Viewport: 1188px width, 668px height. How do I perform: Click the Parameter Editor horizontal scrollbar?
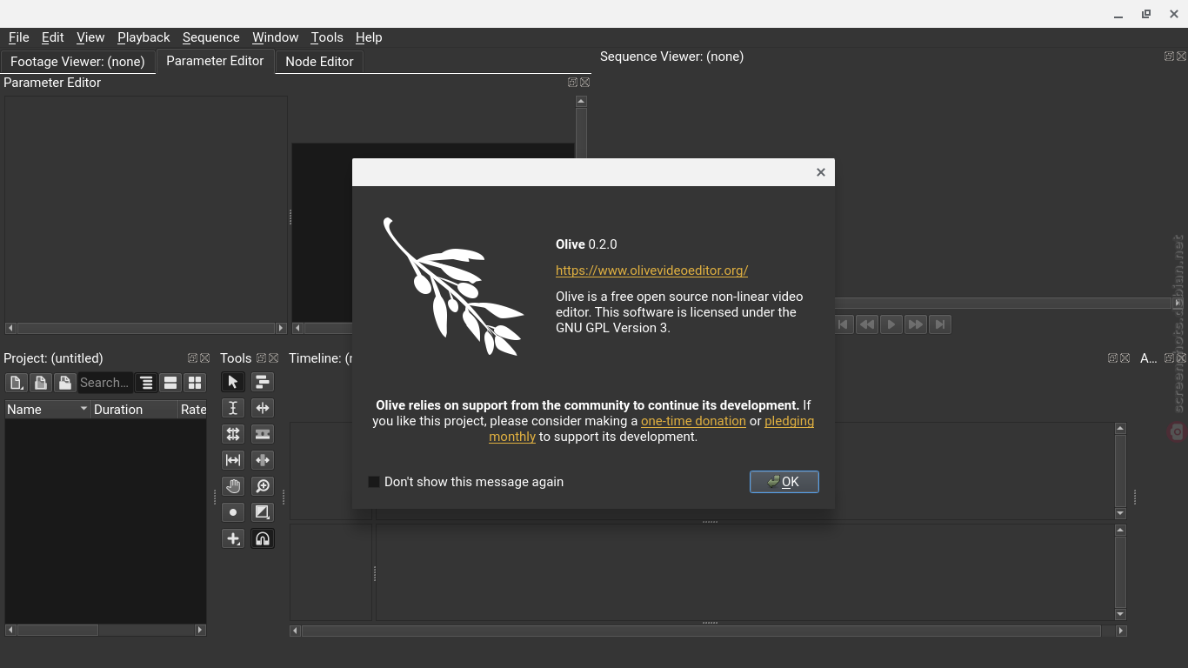pos(146,328)
